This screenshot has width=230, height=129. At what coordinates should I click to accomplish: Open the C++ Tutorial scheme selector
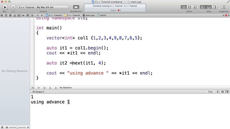coord(27,7)
